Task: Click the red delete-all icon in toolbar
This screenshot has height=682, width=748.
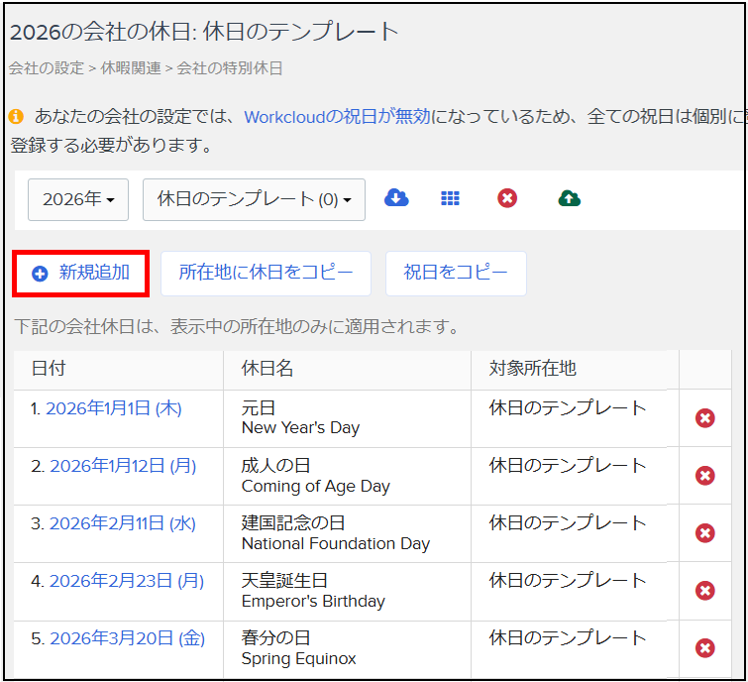Action: [507, 198]
